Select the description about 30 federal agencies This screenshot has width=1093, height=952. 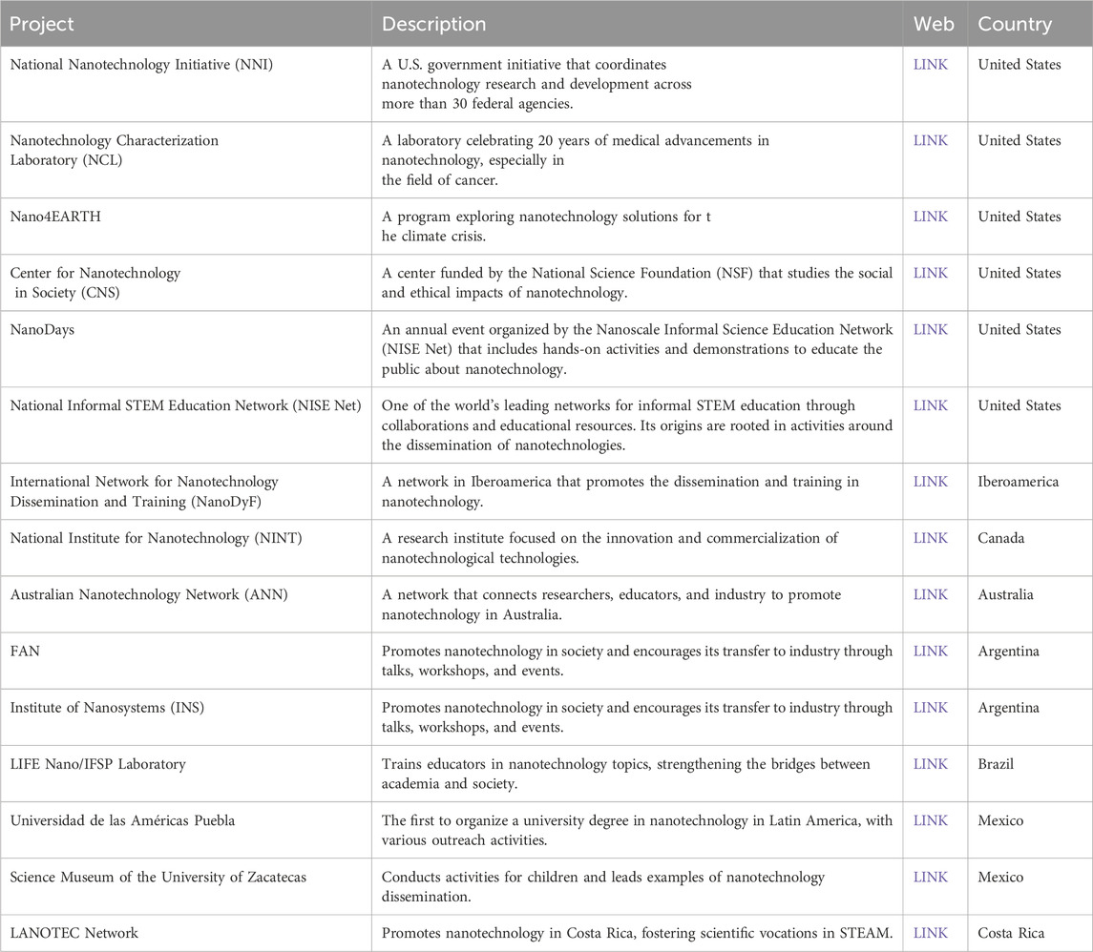(x=536, y=84)
